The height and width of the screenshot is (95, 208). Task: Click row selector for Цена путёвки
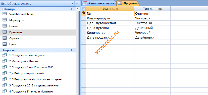[x=84, y=28]
